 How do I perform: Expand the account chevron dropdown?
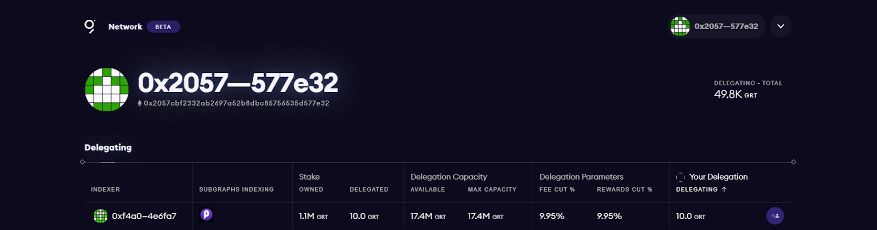(781, 26)
